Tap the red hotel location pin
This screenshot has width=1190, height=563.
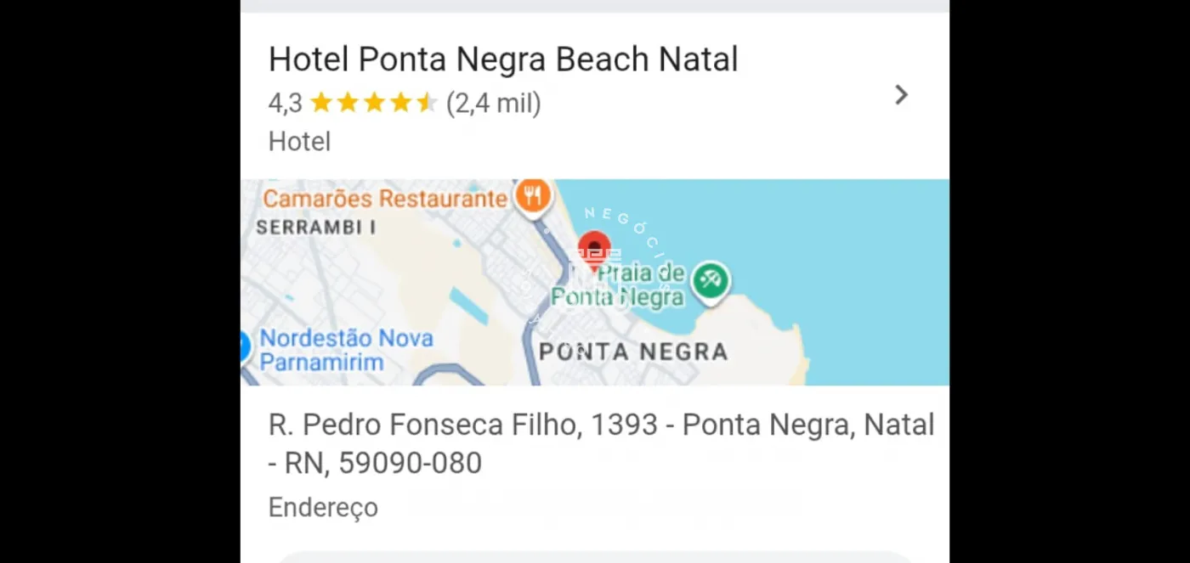click(x=594, y=248)
